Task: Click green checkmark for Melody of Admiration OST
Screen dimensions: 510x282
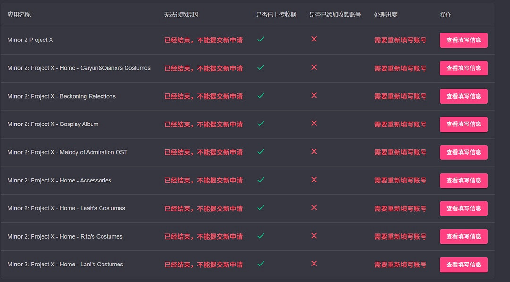Action: (x=261, y=151)
